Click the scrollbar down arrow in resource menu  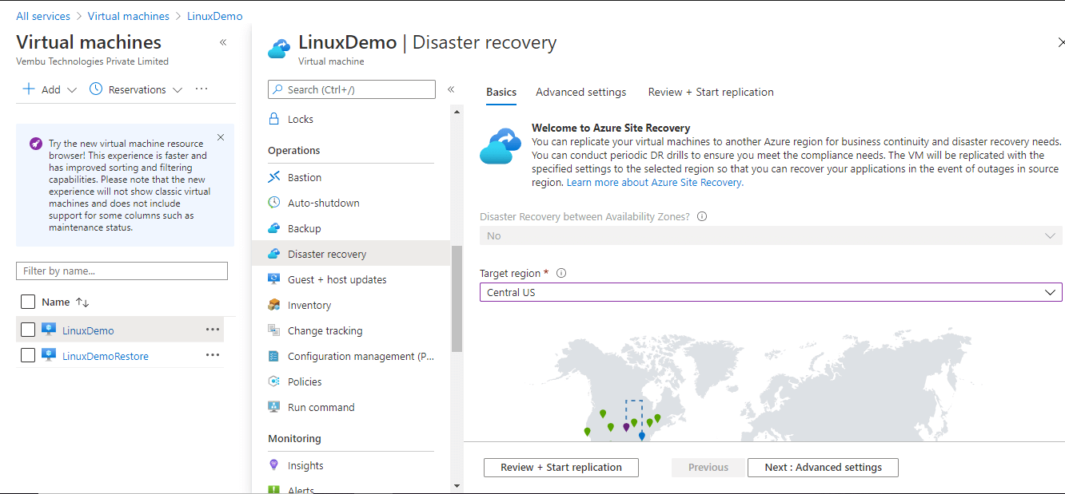(457, 485)
